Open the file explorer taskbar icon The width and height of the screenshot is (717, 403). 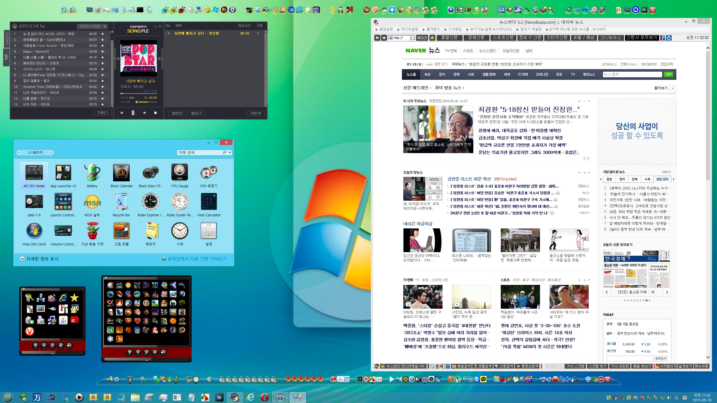(135, 397)
